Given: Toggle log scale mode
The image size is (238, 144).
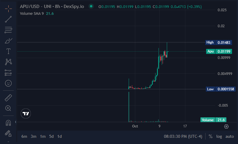Looking at the screenshot, I should [x=219, y=137].
